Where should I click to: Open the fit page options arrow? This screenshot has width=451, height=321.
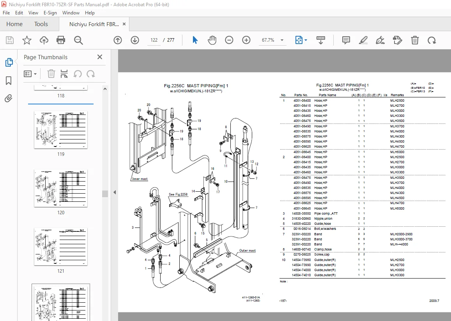[306, 40]
